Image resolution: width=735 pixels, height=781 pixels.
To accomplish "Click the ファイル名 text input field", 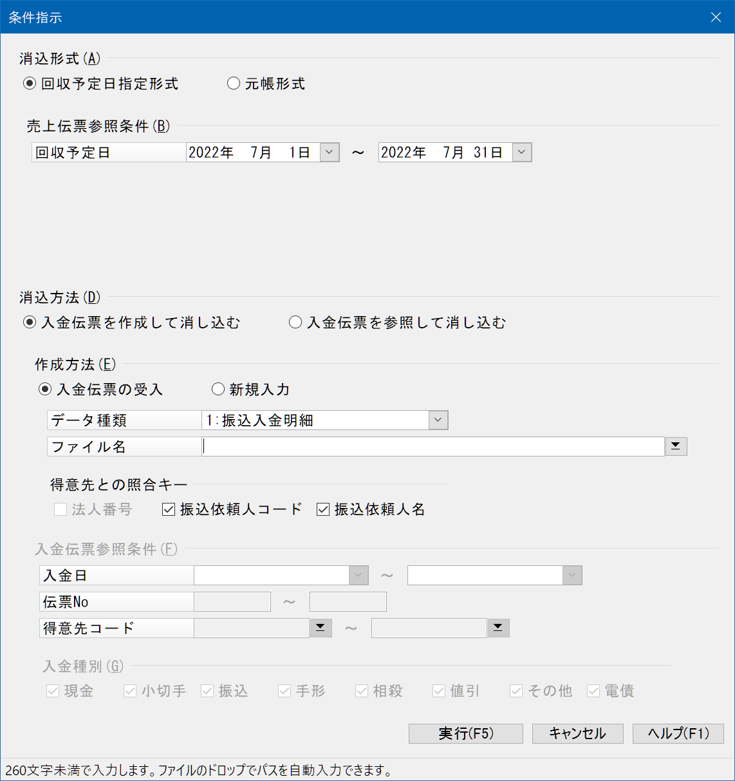I will [x=433, y=447].
